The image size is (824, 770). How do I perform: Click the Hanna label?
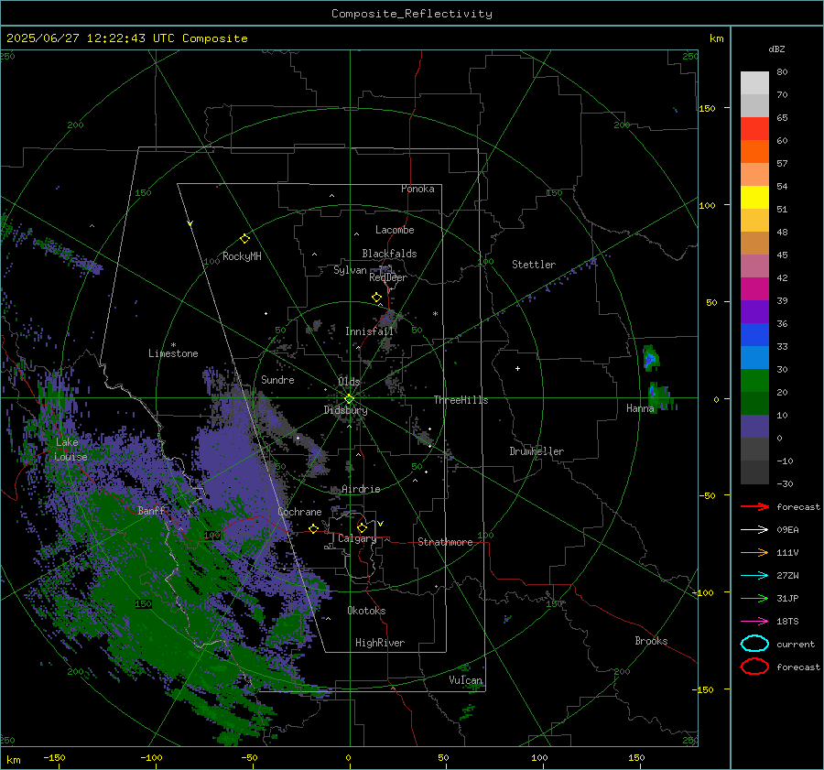pos(640,408)
